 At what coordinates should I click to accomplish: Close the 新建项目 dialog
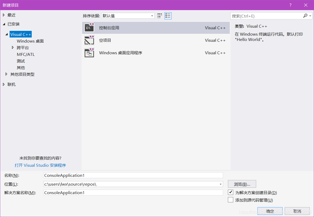point(305,5)
